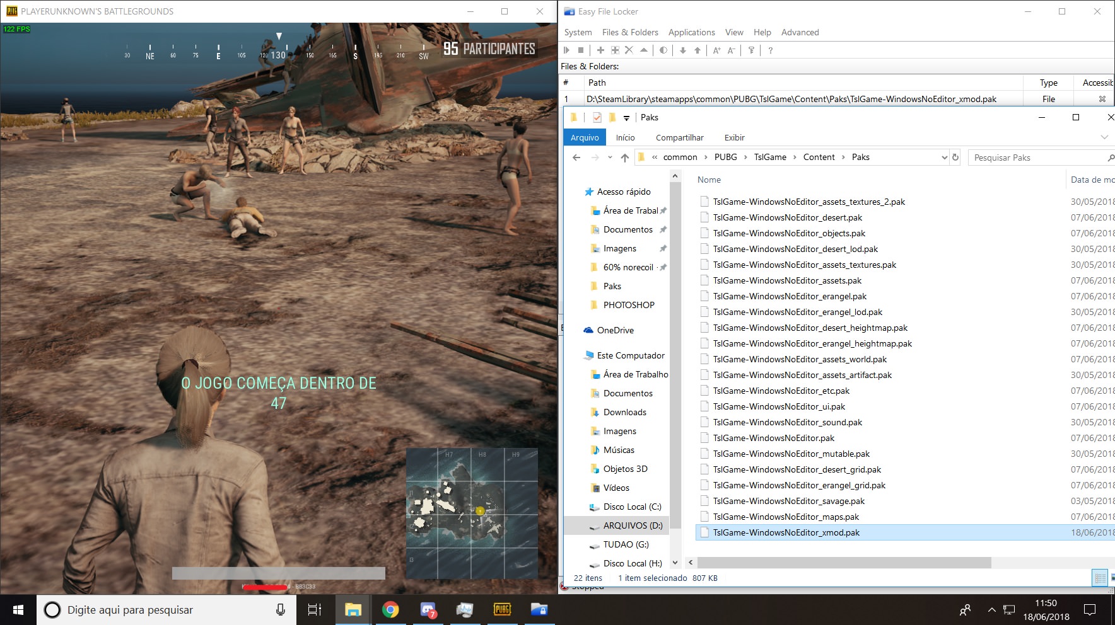The width and height of the screenshot is (1115, 625).
Task: Click navigation pane scroll-down arrow
Action: [675, 563]
